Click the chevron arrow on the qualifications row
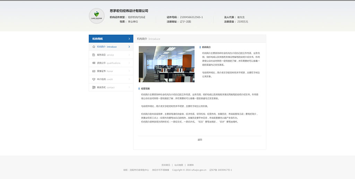Screen dimensions: 355x179 [129, 63]
